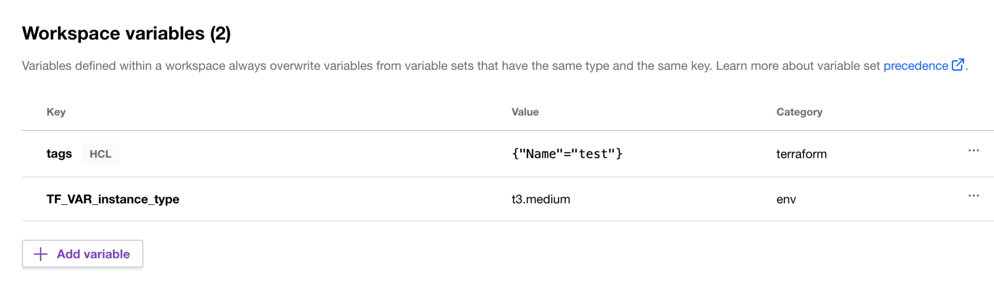
Task: Open the precedence documentation link
Action: [914, 65]
